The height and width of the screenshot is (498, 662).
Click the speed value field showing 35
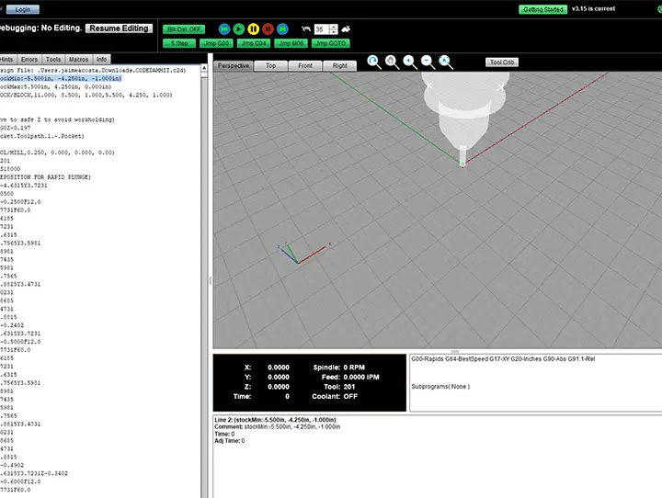point(322,29)
